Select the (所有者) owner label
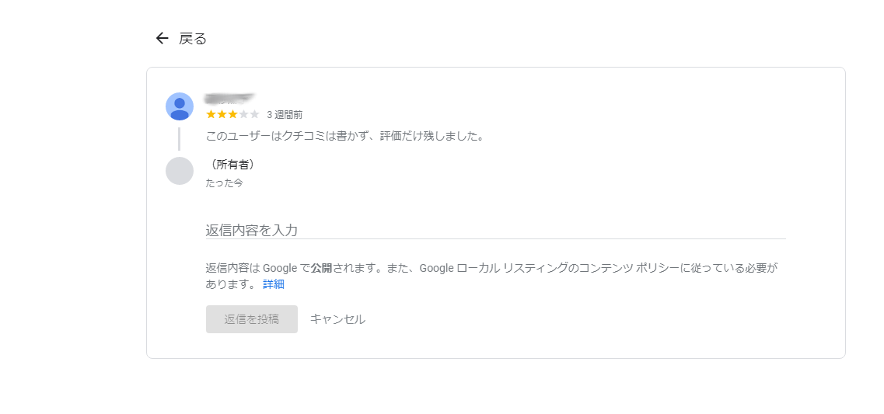The width and height of the screenshot is (884, 414). tap(232, 165)
